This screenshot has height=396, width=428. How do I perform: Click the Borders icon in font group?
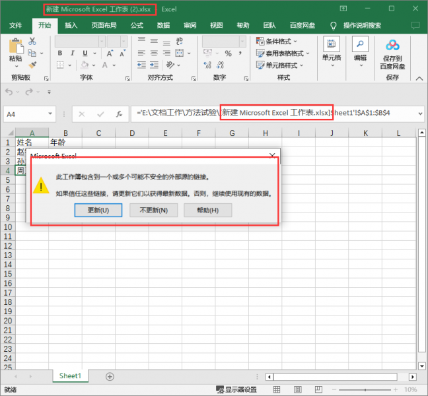click(x=60, y=65)
